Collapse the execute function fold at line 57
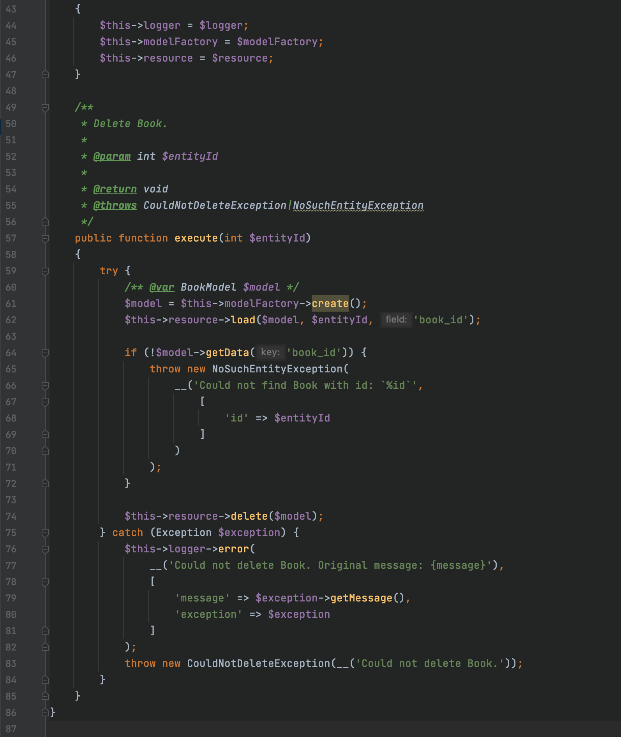The height and width of the screenshot is (737, 621). 45,238
